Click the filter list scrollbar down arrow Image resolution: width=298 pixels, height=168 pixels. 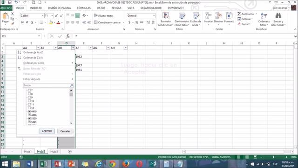[x=71, y=123]
